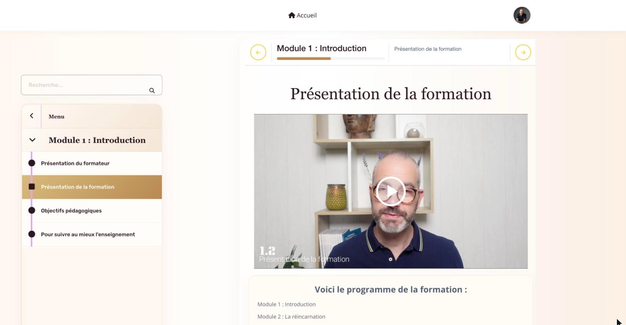
Task: Go to the Accueil home link
Action: [302, 15]
